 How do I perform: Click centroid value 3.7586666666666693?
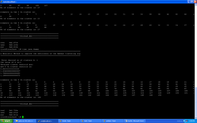(x=10, y=73)
